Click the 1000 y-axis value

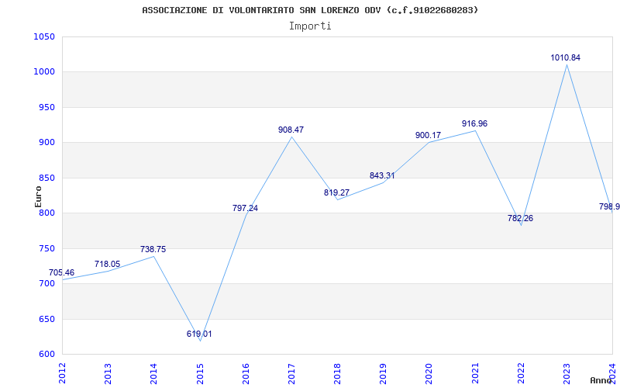click(44, 72)
